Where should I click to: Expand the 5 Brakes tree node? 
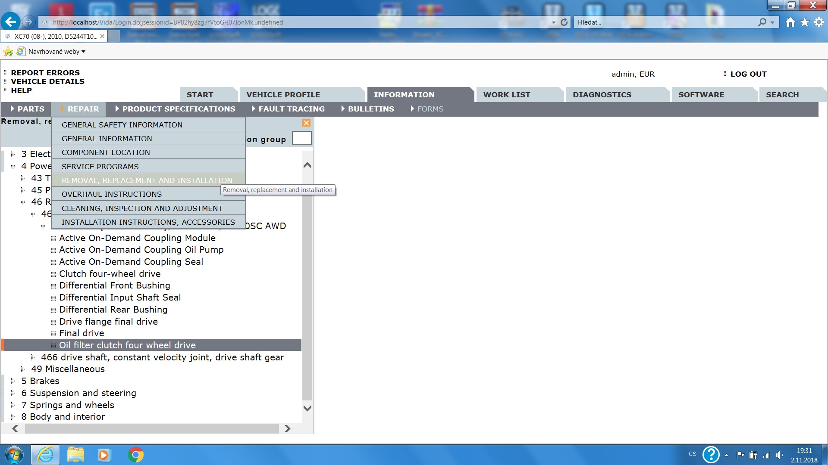[13, 381]
